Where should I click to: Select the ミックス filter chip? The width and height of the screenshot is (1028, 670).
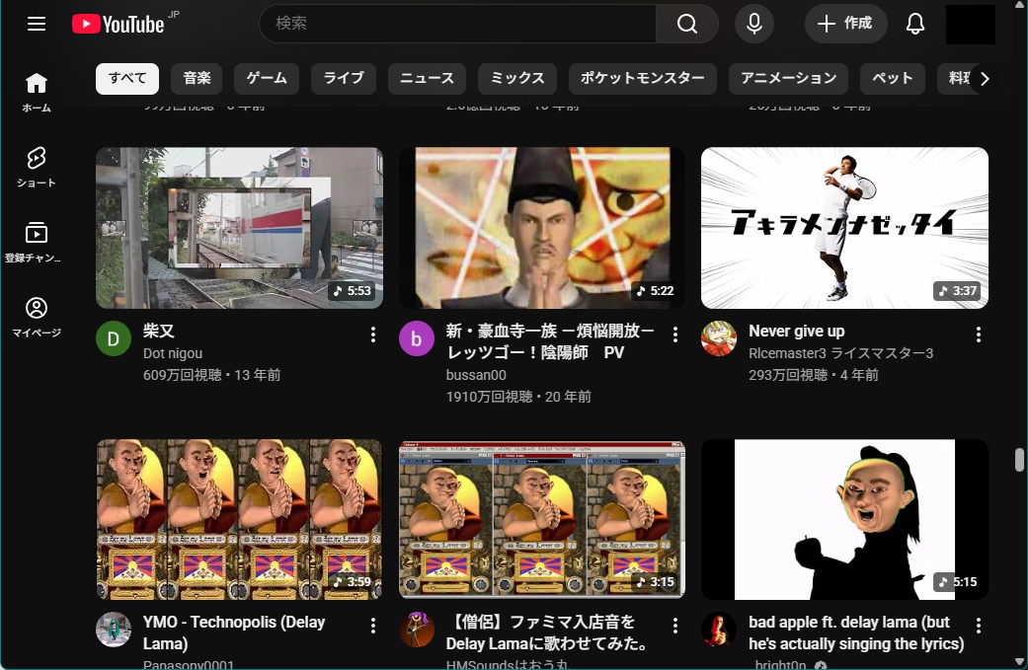[x=517, y=79]
